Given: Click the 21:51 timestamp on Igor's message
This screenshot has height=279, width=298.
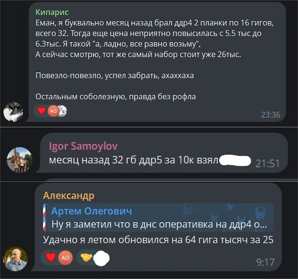Looking at the screenshot, I should pyautogui.click(x=267, y=163).
